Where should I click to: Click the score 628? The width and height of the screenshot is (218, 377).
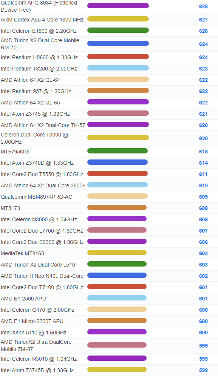[x=203, y=6]
